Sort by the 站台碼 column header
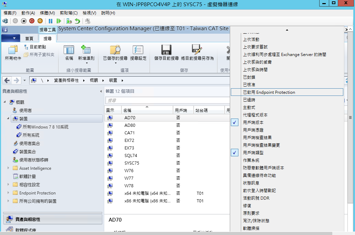 209,110
